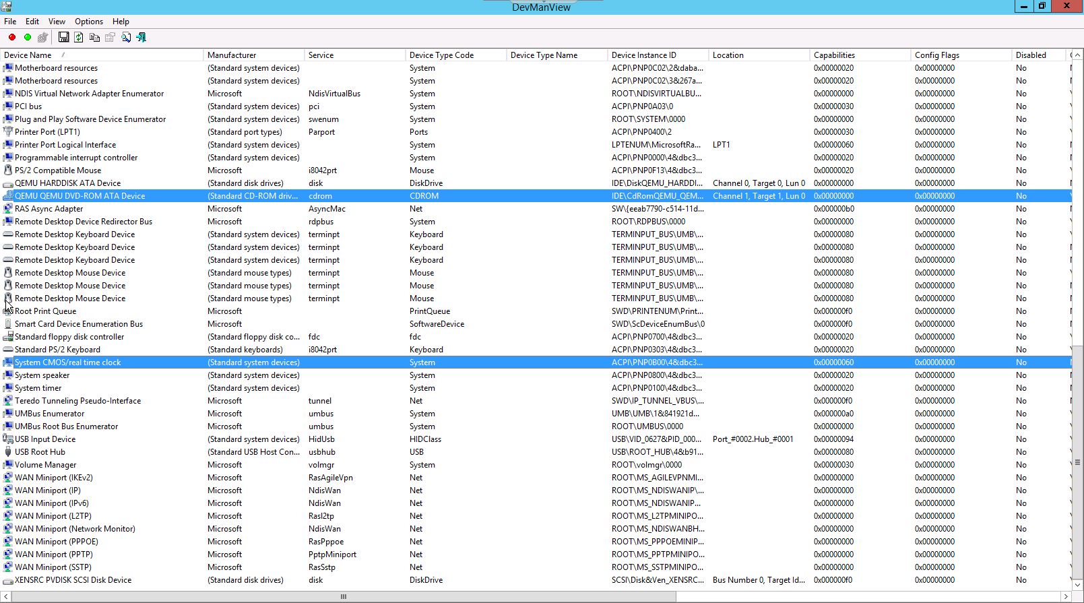Open the View menu
Viewport: 1084px width, 603px height.
pos(57,22)
